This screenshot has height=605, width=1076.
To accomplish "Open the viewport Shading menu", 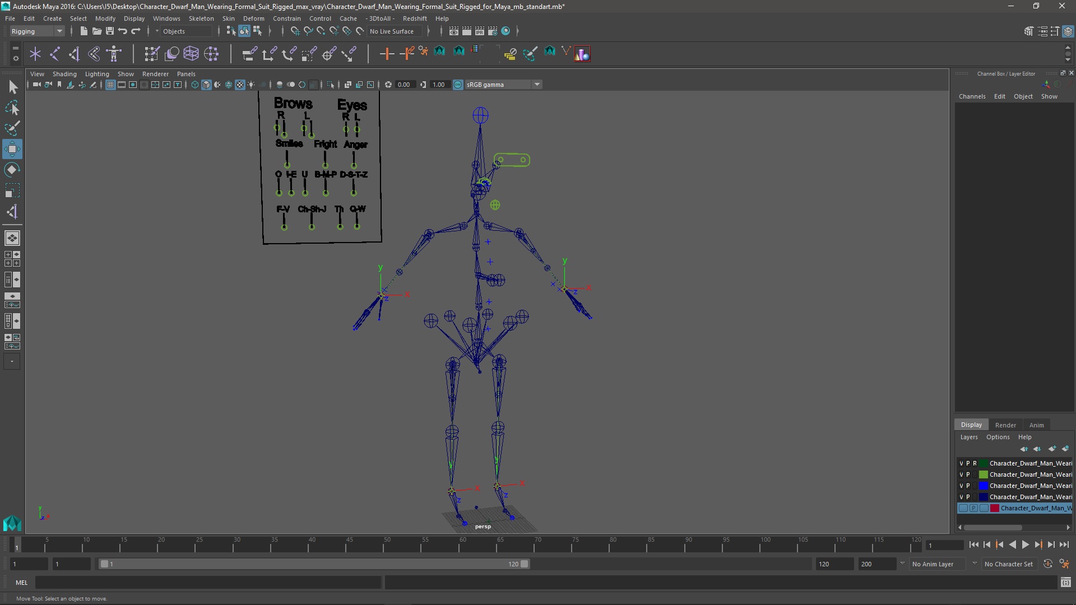I will [64, 74].
